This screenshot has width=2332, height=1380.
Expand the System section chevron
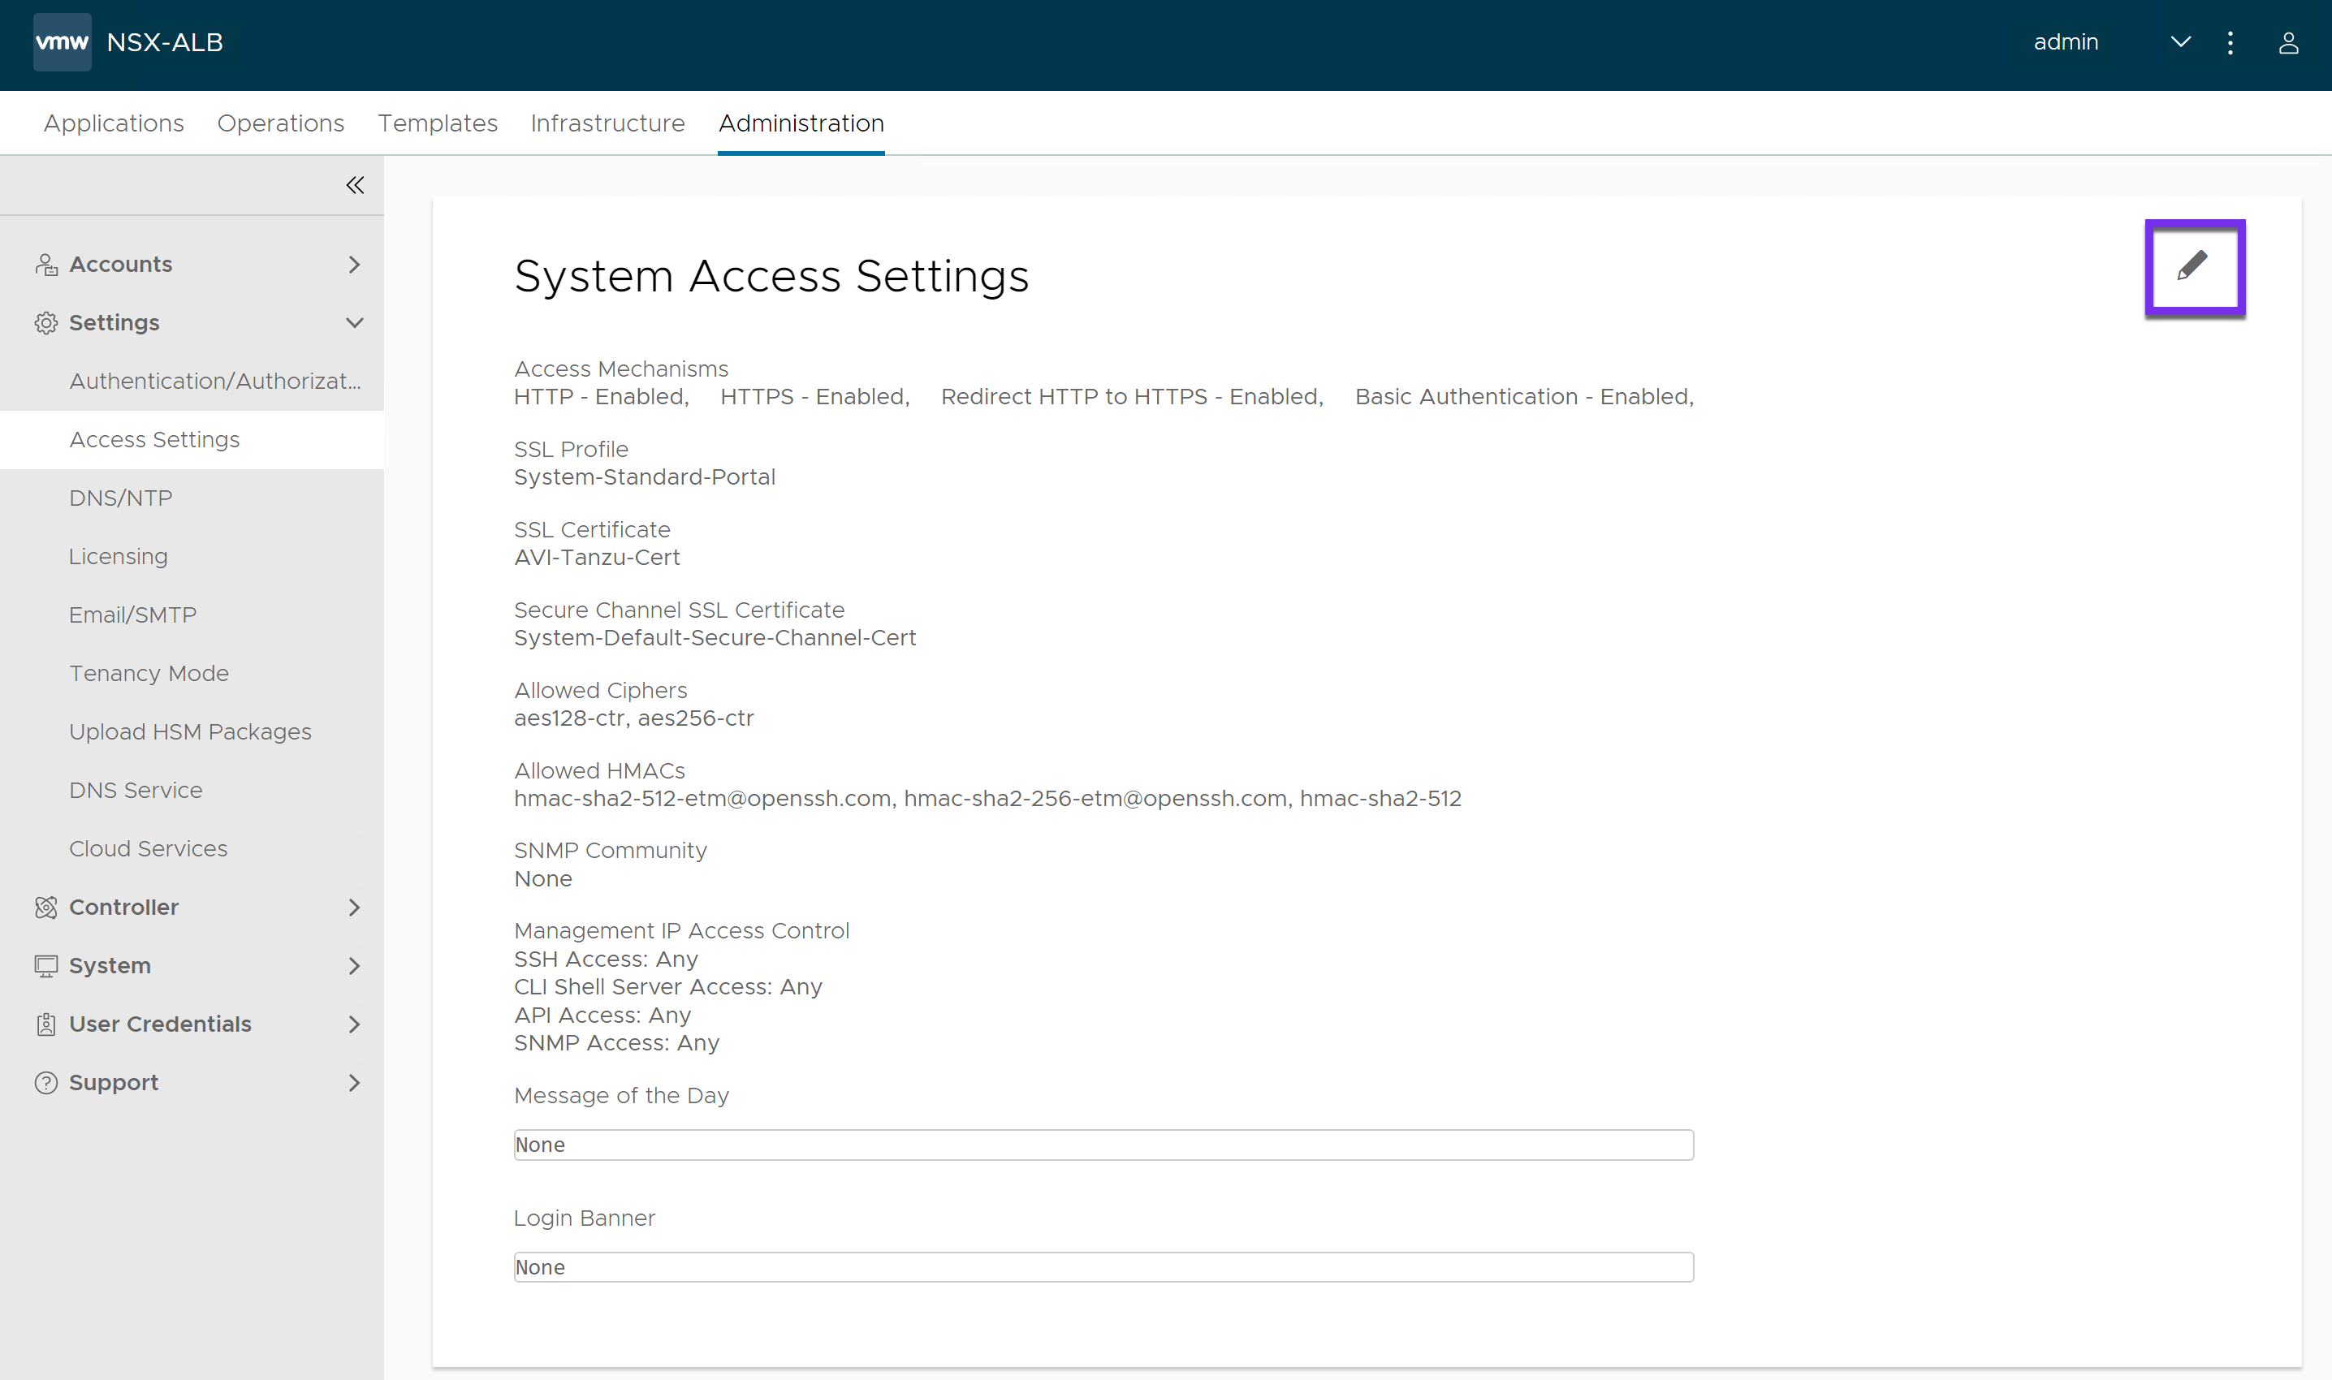pos(354,965)
